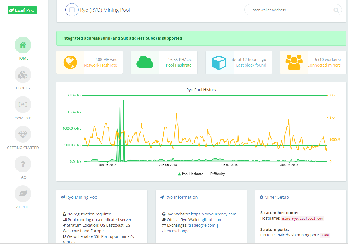Open the Home sidebar icon

point(23,45)
